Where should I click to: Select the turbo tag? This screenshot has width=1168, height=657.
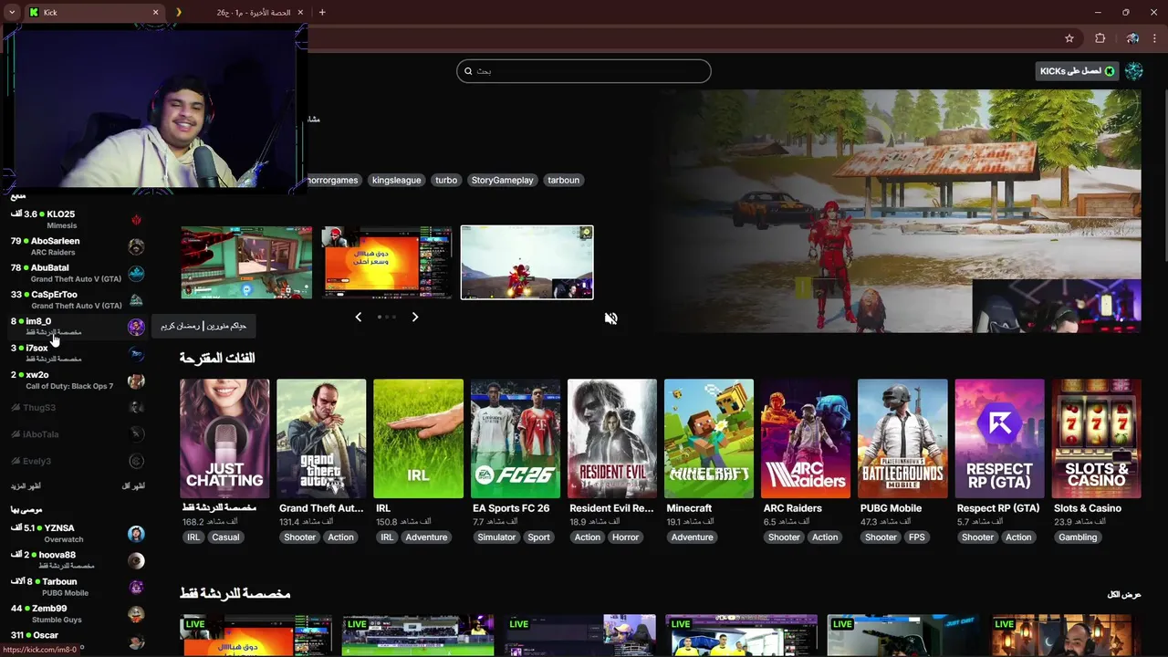[446, 180]
